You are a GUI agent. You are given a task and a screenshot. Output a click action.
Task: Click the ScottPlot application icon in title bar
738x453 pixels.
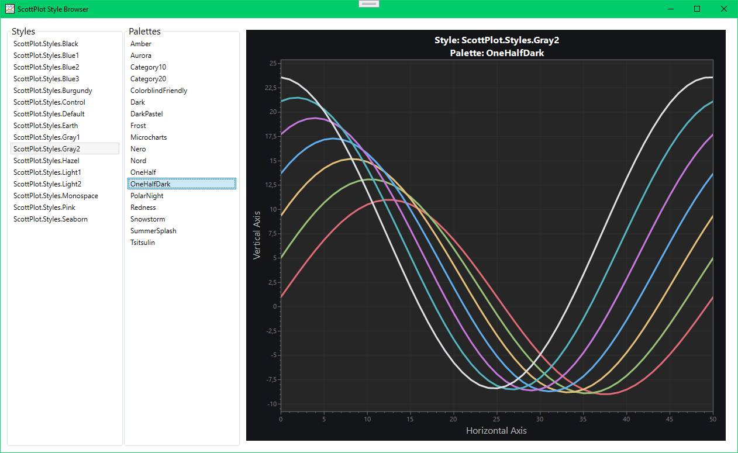tap(9, 9)
